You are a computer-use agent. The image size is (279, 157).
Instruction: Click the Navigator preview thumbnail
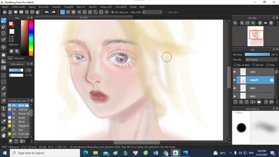pyautogui.click(x=255, y=36)
